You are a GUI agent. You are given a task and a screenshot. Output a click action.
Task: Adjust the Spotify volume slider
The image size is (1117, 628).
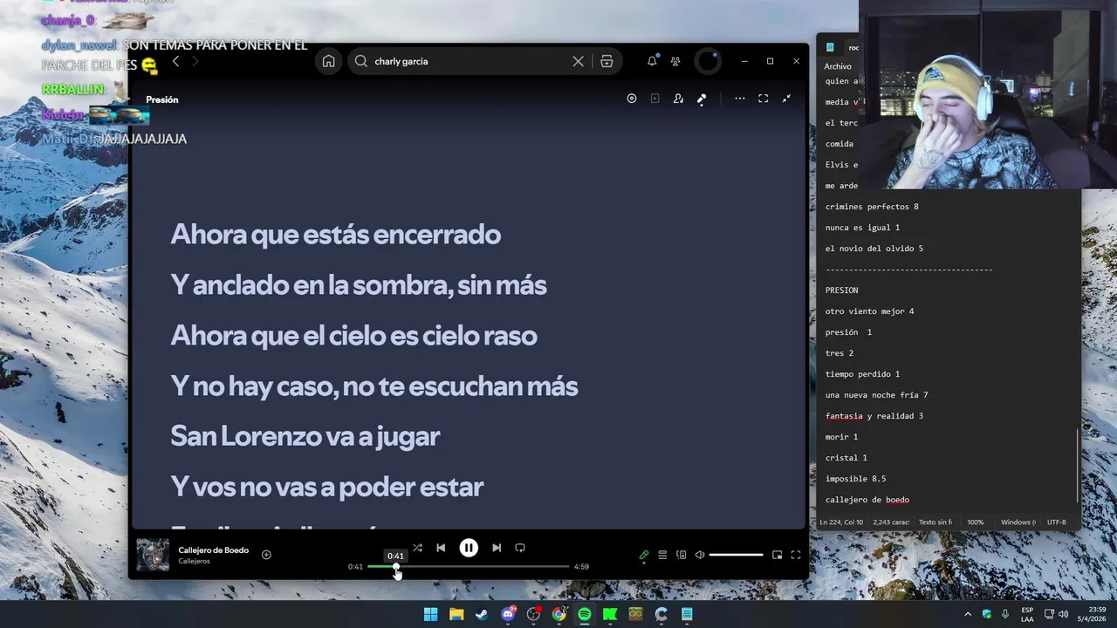pos(736,555)
